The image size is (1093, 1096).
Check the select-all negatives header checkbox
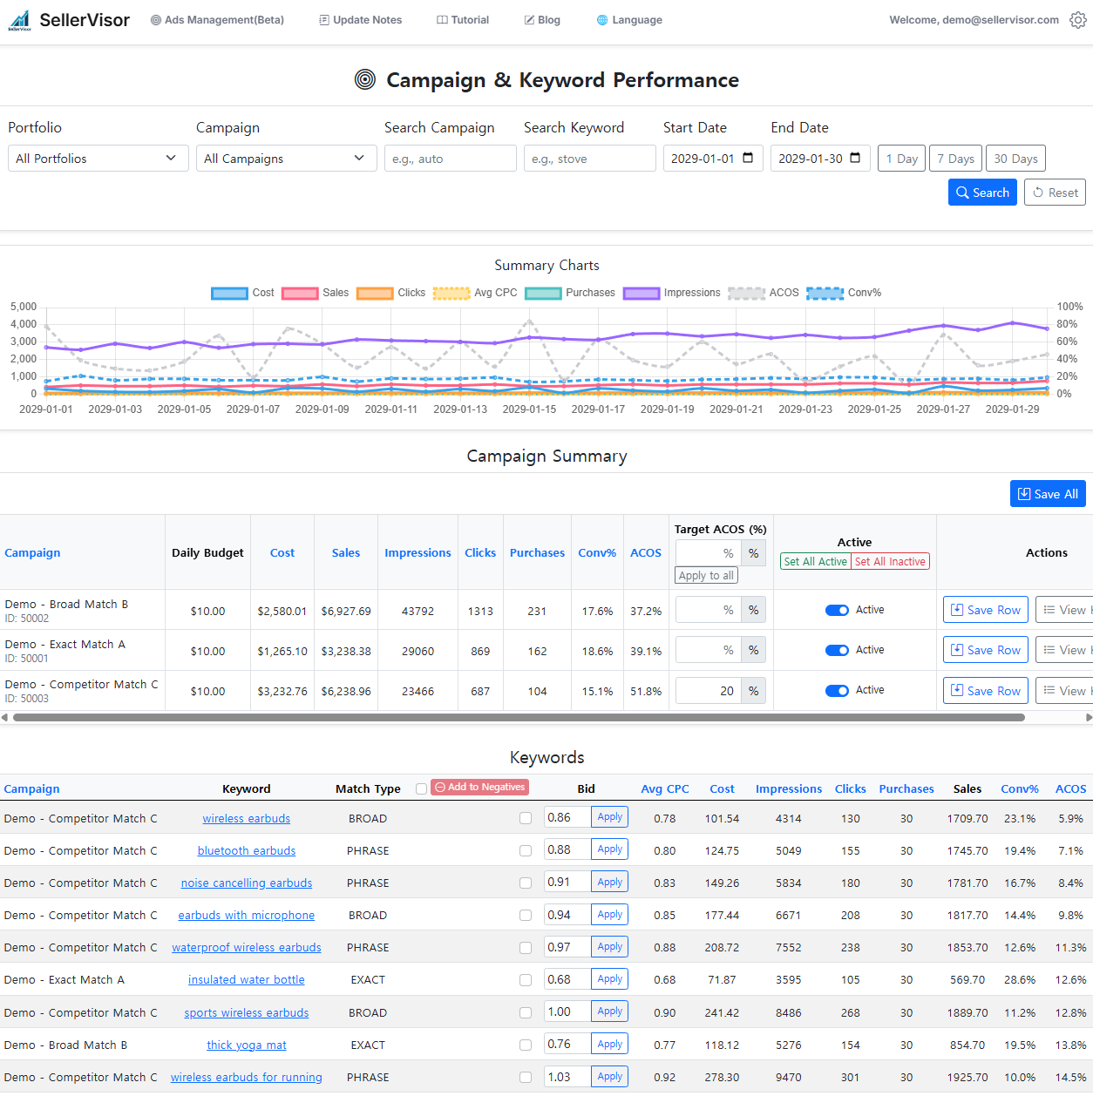coord(422,788)
